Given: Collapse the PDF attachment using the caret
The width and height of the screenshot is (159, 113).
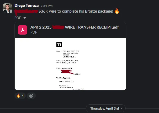Looking at the screenshot, I should click(25, 18).
